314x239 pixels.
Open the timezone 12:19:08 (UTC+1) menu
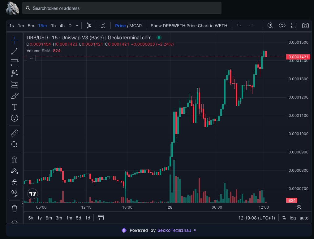click(x=256, y=218)
